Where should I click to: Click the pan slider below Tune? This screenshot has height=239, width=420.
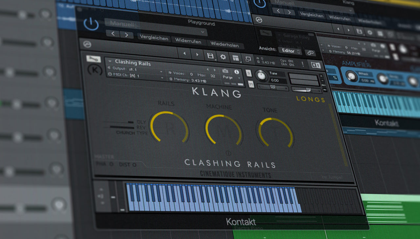(x=273, y=87)
